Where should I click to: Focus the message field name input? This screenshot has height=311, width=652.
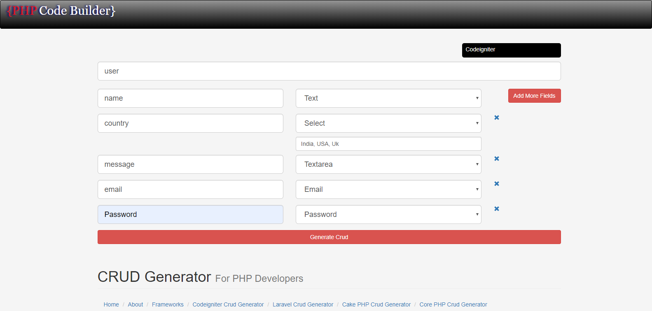[x=190, y=164]
